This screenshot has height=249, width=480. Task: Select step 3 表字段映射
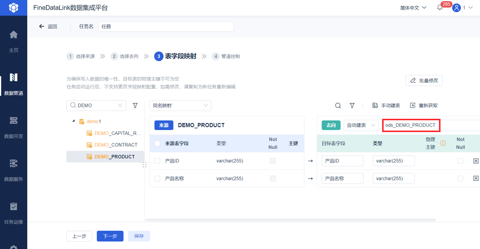[175, 56]
